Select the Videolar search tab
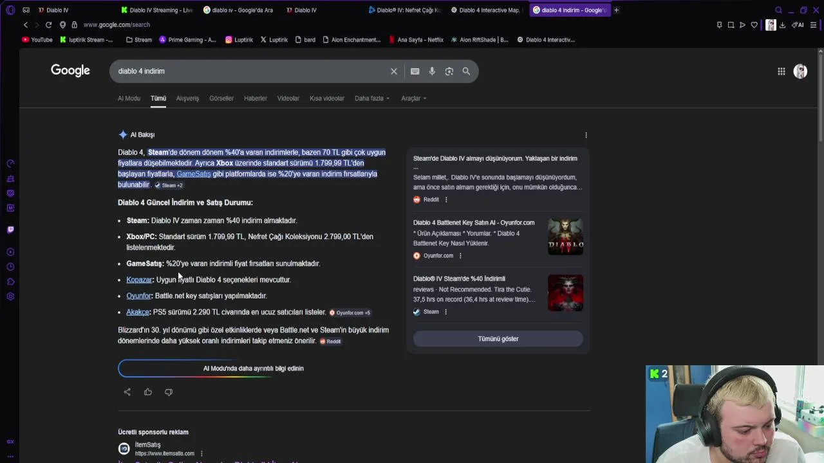Viewport: 824px width, 463px height. click(288, 98)
